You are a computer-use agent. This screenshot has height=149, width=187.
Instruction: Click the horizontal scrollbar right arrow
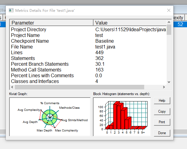(164, 87)
